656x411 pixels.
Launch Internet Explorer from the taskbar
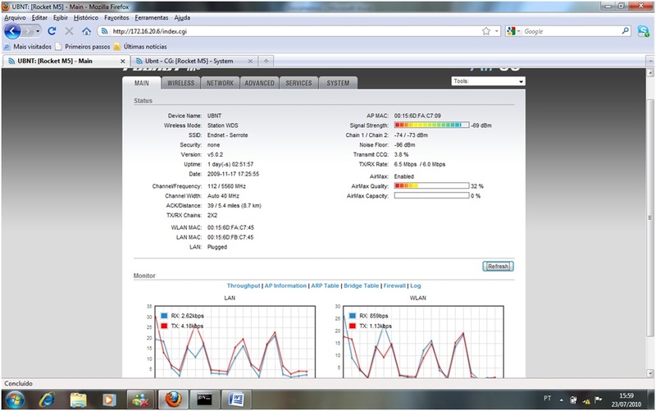pyautogui.click(x=47, y=400)
